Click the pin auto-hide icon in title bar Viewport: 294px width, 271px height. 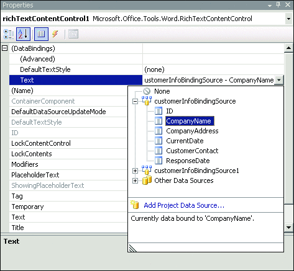click(278, 5)
